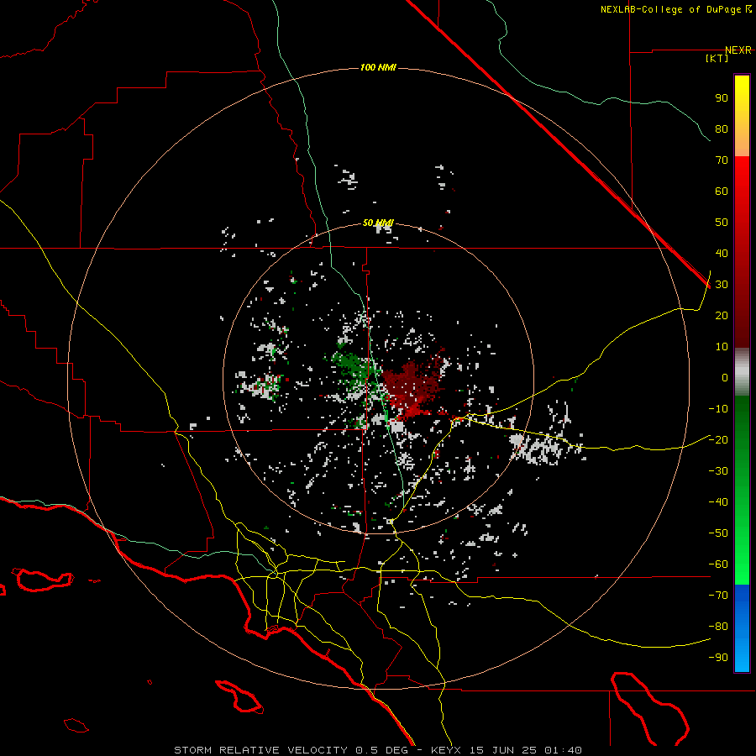Click the Storm Relative Velocity footer caption
This screenshot has width=756, height=756.
[377, 750]
